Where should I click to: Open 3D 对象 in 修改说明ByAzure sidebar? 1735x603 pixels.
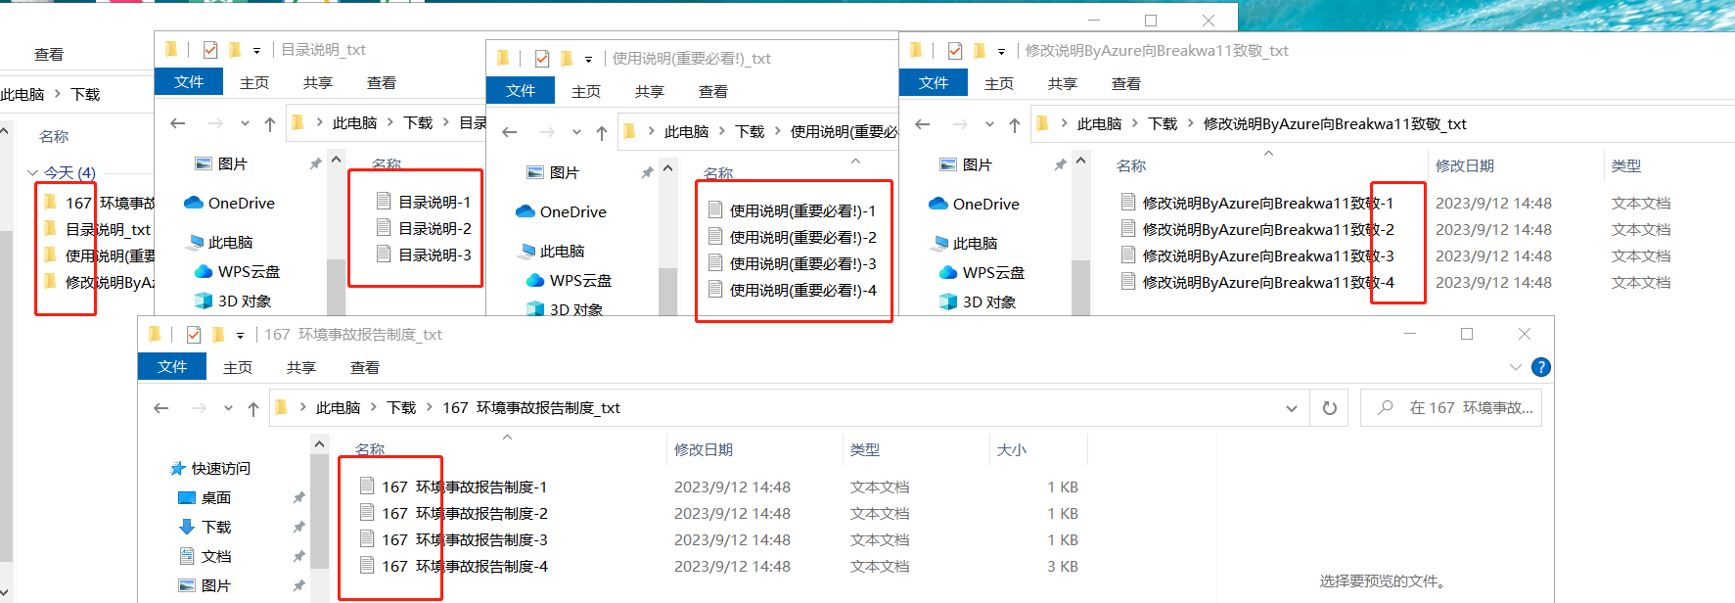(x=988, y=301)
